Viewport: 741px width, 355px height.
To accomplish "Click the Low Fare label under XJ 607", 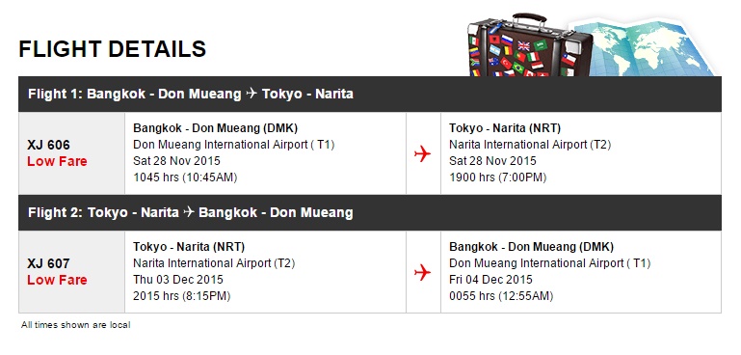I will click(57, 280).
